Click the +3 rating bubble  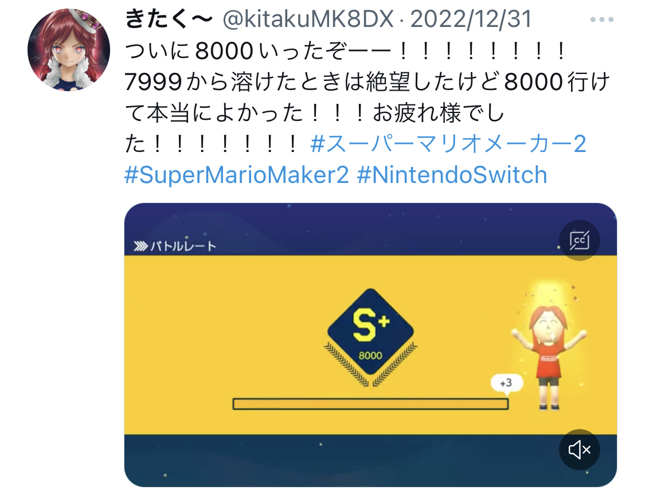tap(507, 383)
